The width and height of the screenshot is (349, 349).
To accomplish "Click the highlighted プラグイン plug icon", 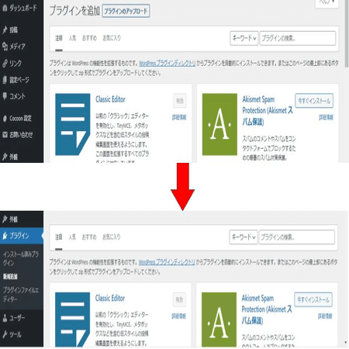I will click(5, 236).
